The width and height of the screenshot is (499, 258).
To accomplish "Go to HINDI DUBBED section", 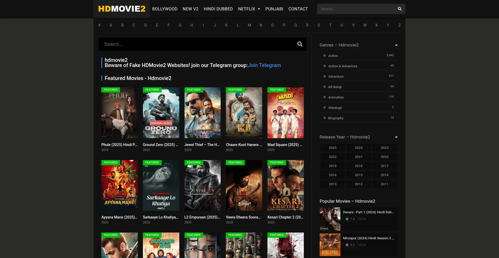I will coord(218,9).
